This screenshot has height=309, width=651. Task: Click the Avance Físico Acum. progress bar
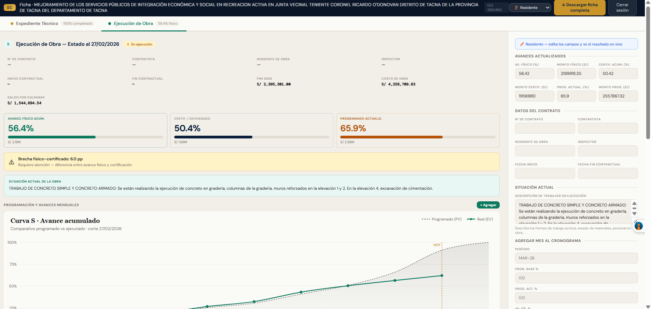85,137
